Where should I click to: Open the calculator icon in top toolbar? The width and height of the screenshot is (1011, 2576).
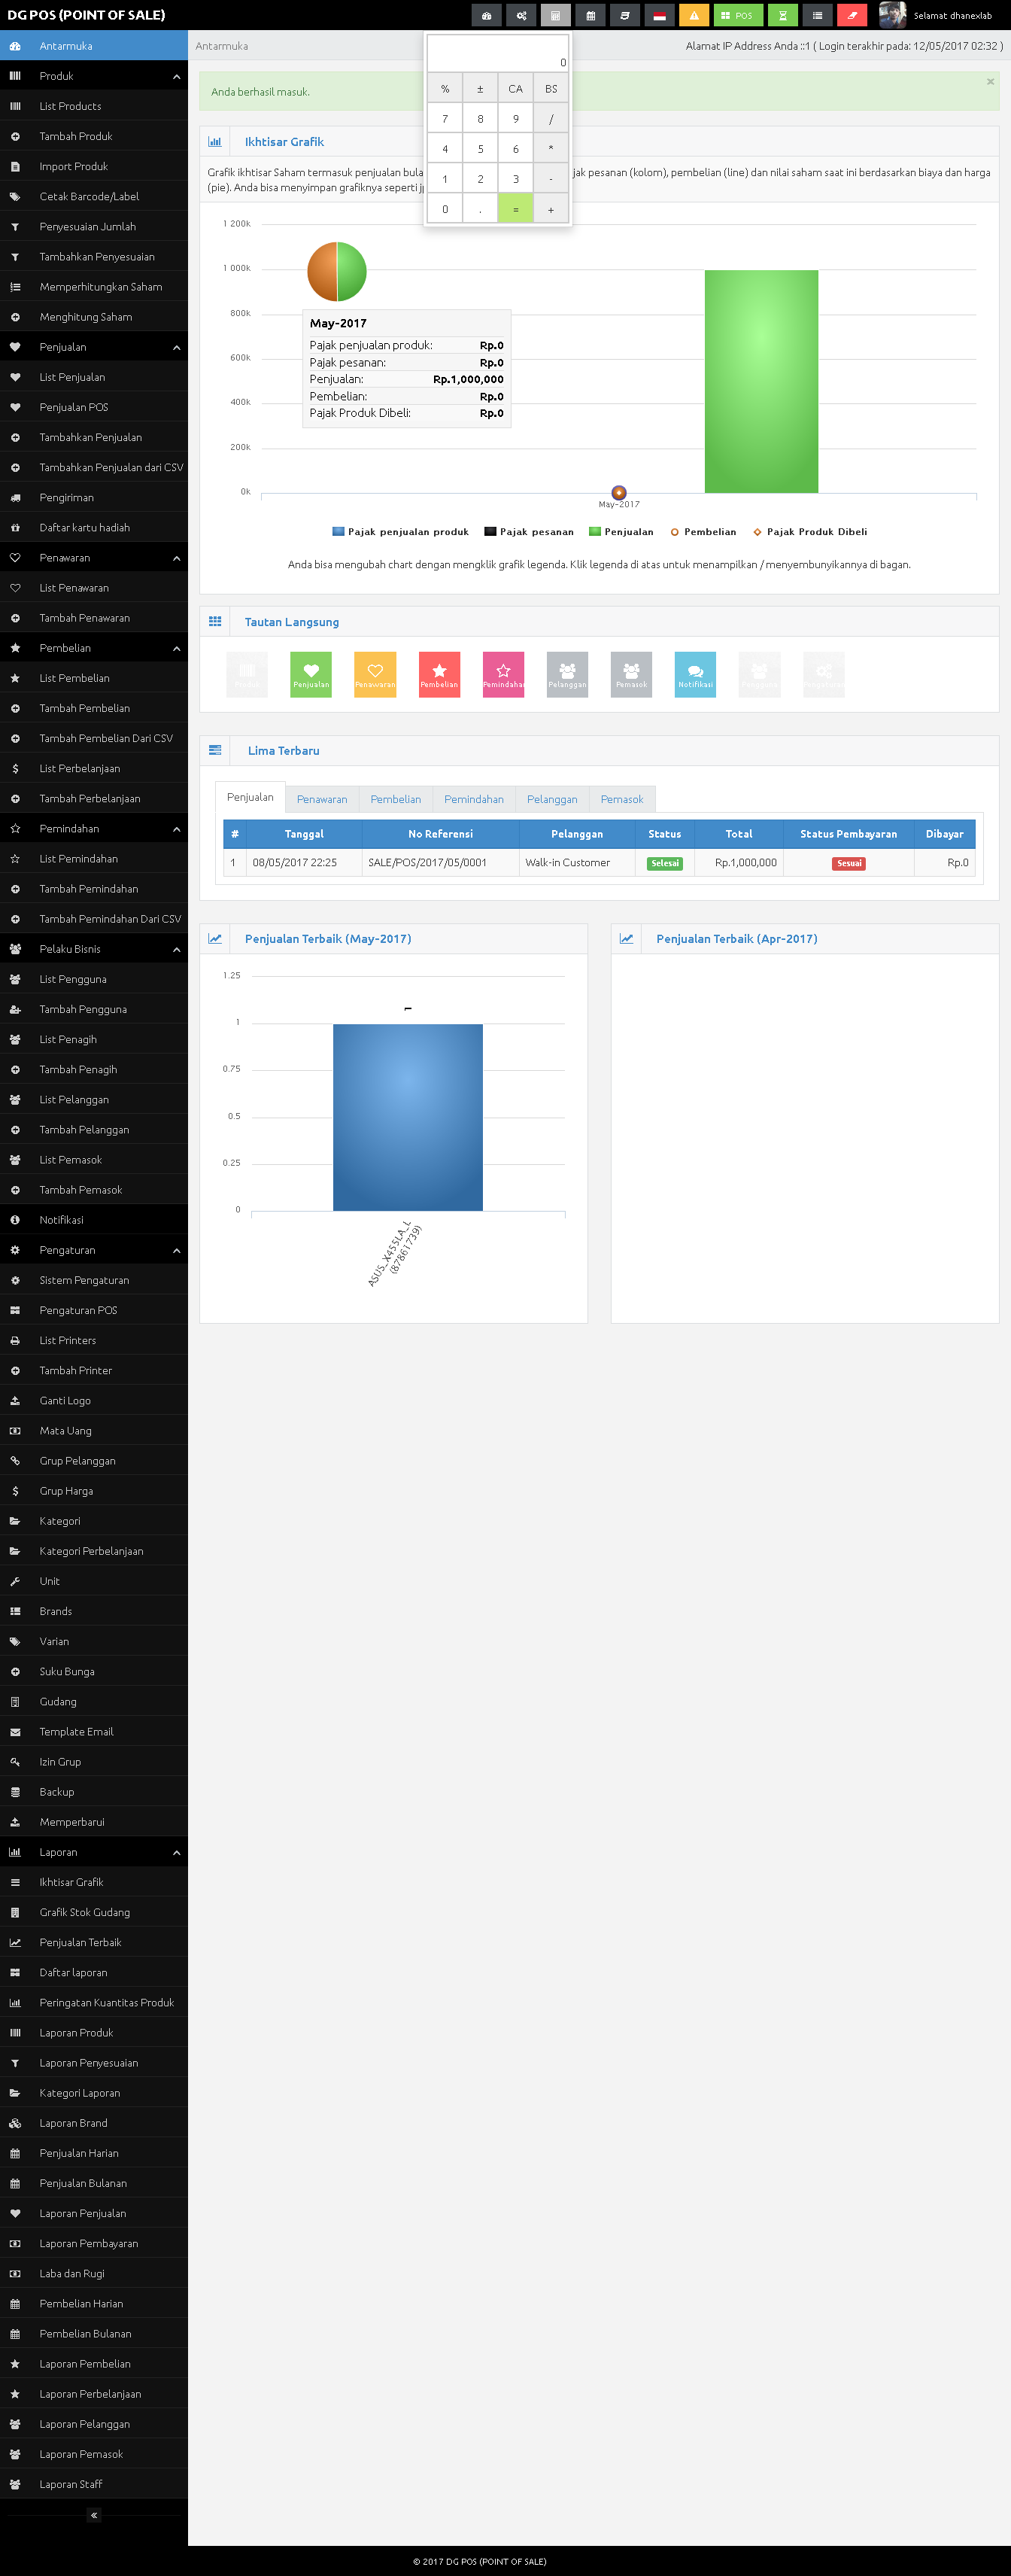[555, 15]
